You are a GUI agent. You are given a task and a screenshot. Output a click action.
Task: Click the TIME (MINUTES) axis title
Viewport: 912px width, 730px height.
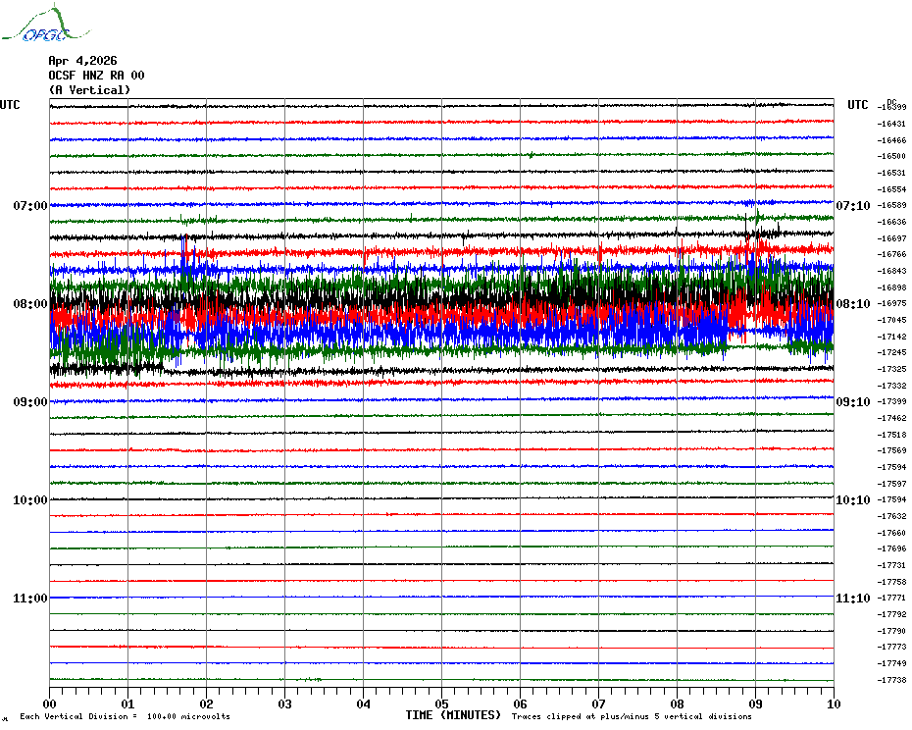click(x=453, y=715)
